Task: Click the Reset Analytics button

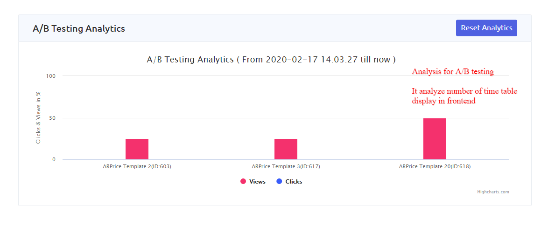Action: coord(486,28)
